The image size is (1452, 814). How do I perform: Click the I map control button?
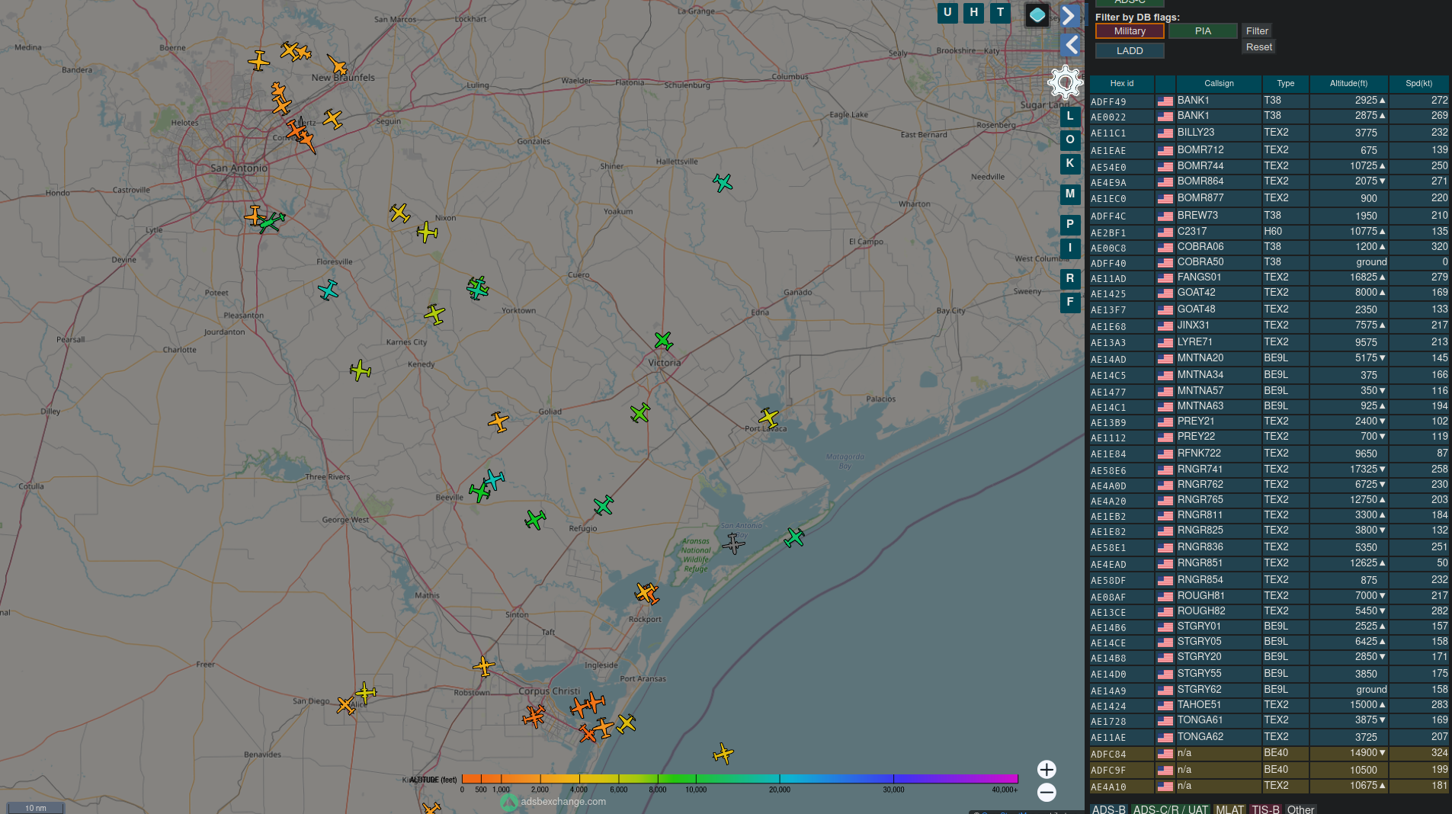point(1070,248)
